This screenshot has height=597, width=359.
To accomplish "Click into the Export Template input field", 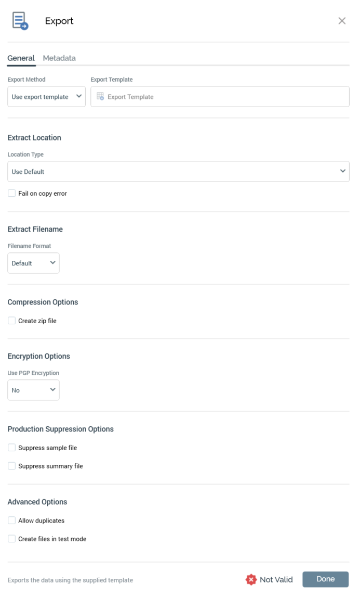I will 223,97.
